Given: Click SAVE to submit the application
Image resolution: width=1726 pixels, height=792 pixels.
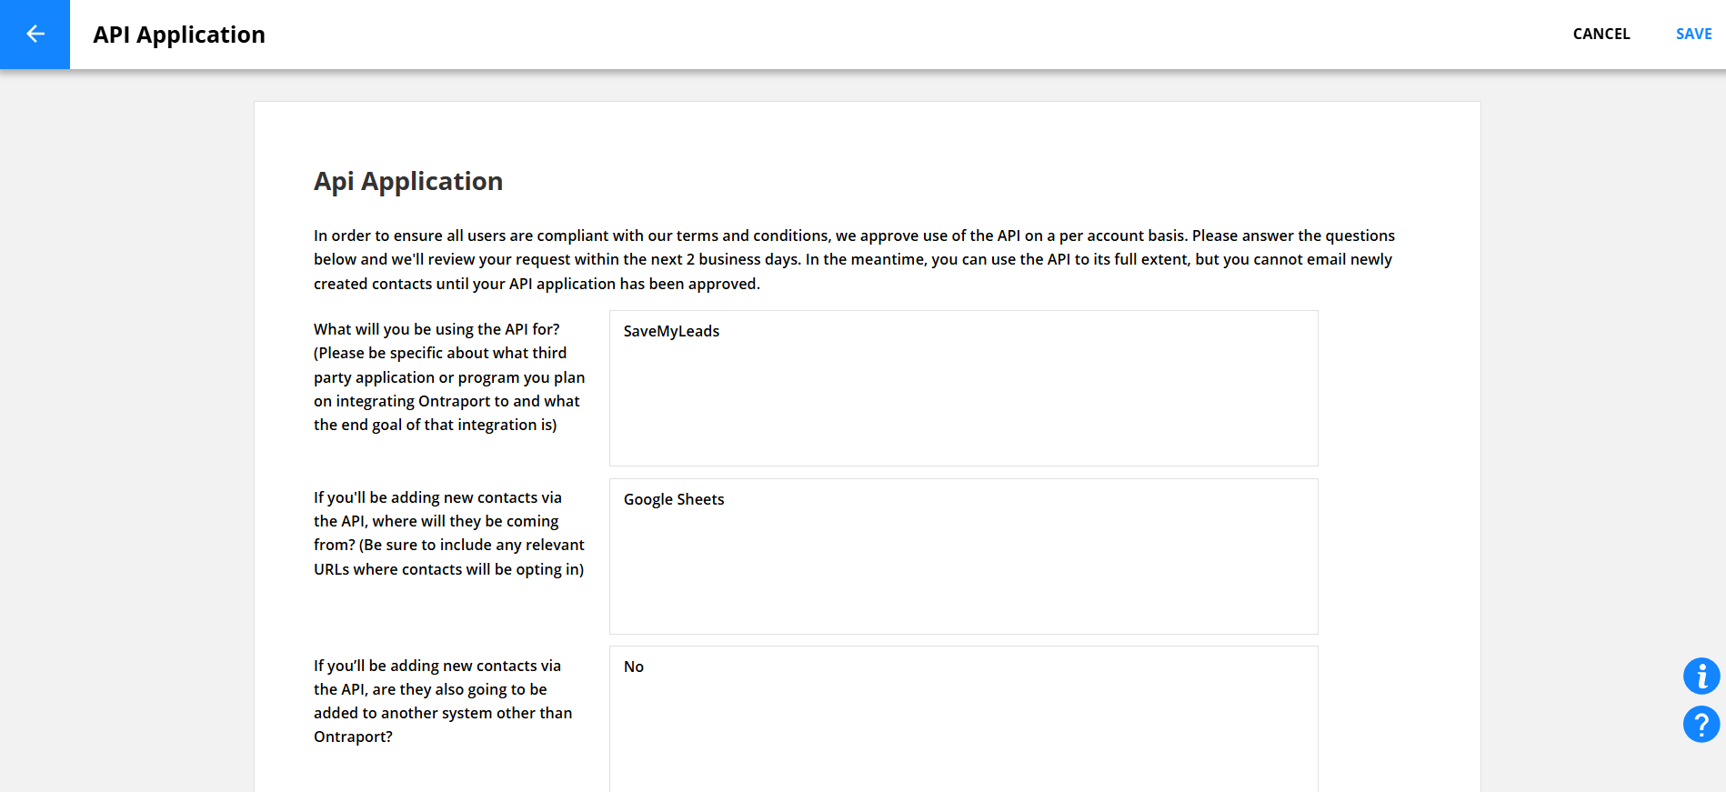Looking at the screenshot, I should click(1693, 35).
